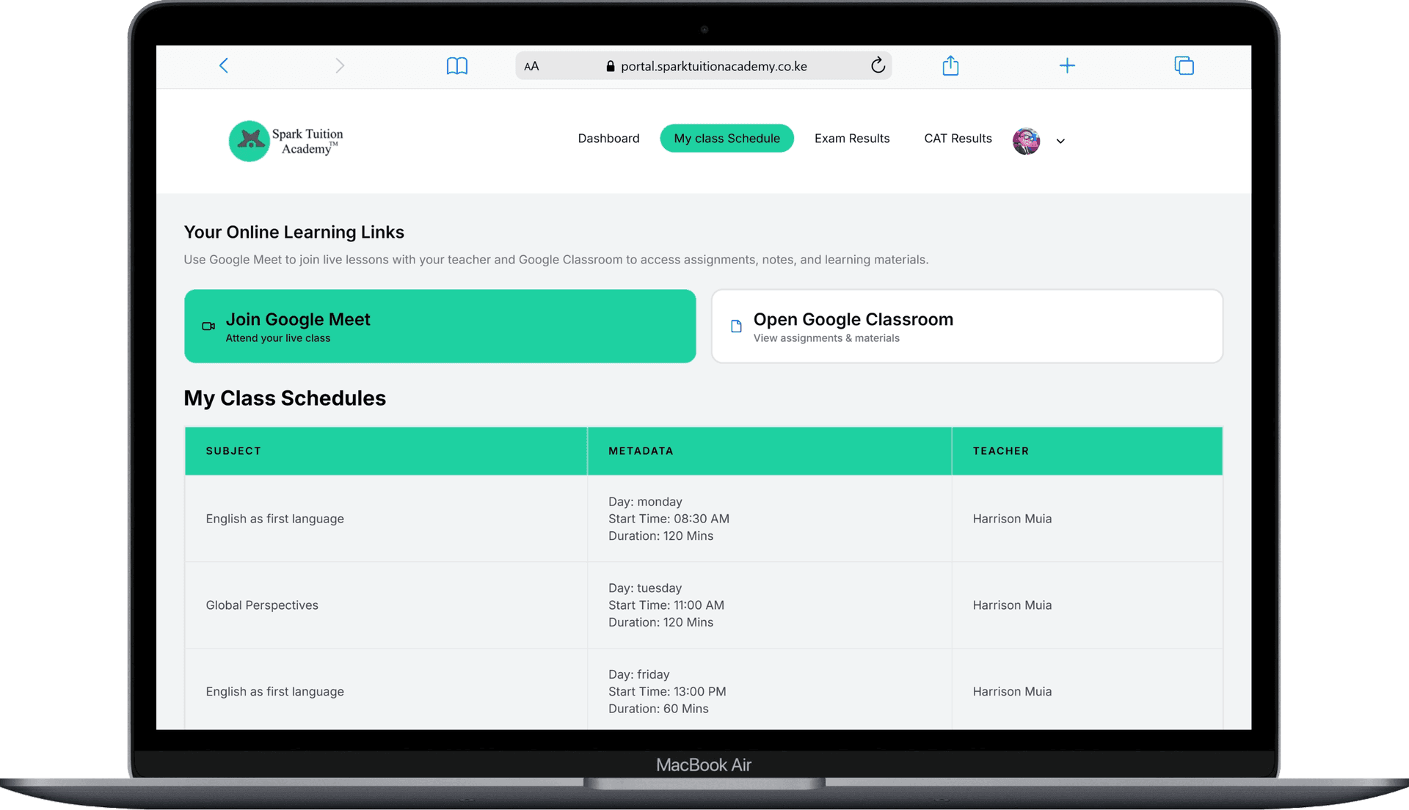
Task: Click the Open Google Classroom button
Action: click(967, 326)
